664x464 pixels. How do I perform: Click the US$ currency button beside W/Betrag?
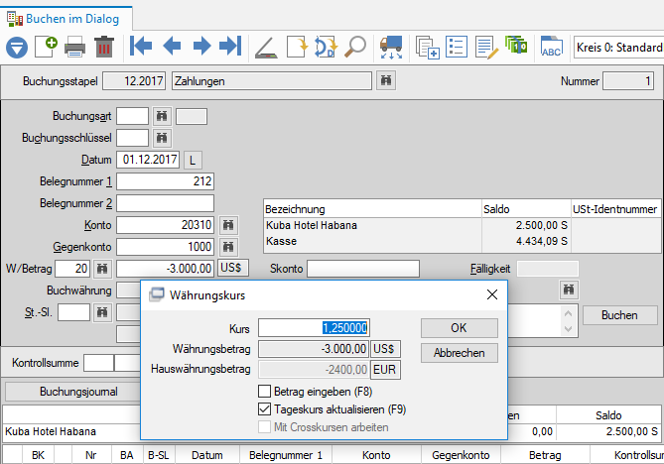[232, 268]
